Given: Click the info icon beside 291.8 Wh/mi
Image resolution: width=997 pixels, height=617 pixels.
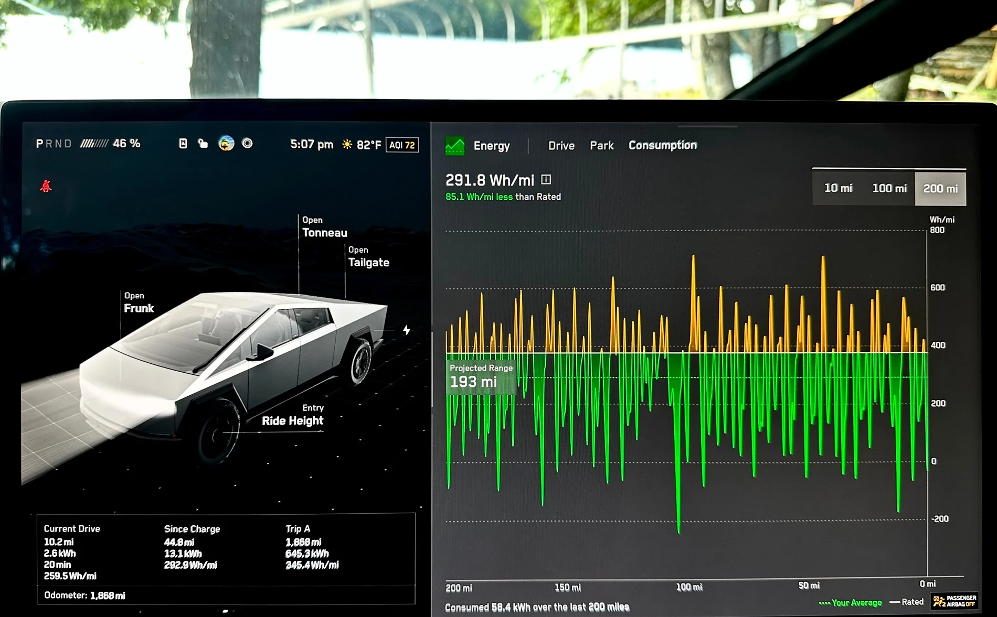Looking at the screenshot, I should pos(546,180).
